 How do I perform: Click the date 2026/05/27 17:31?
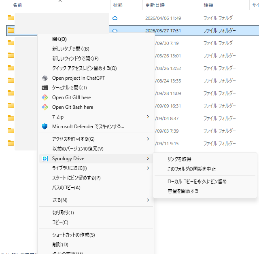[163, 31]
